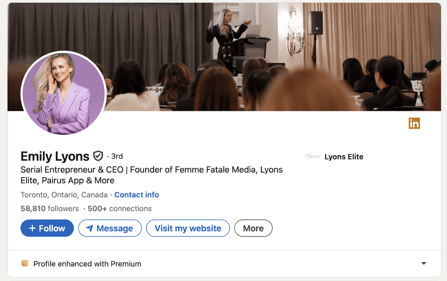
Task: Follow Emily Lyons
Action: (x=47, y=228)
